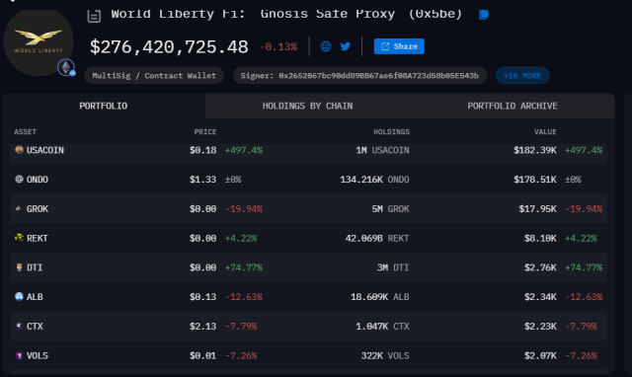Image resolution: width=632 pixels, height=377 pixels.
Task: Click the 3M DTI holdings
Action: pos(393,267)
